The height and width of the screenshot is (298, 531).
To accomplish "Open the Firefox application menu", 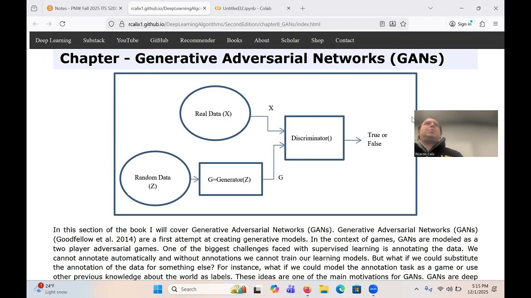I will click(495, 24).
